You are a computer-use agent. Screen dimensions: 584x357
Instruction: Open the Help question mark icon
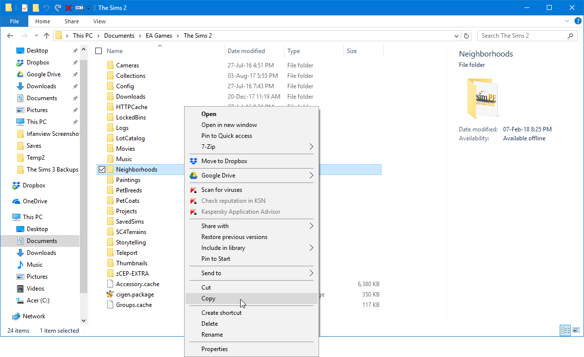click(x=578, y=21)
